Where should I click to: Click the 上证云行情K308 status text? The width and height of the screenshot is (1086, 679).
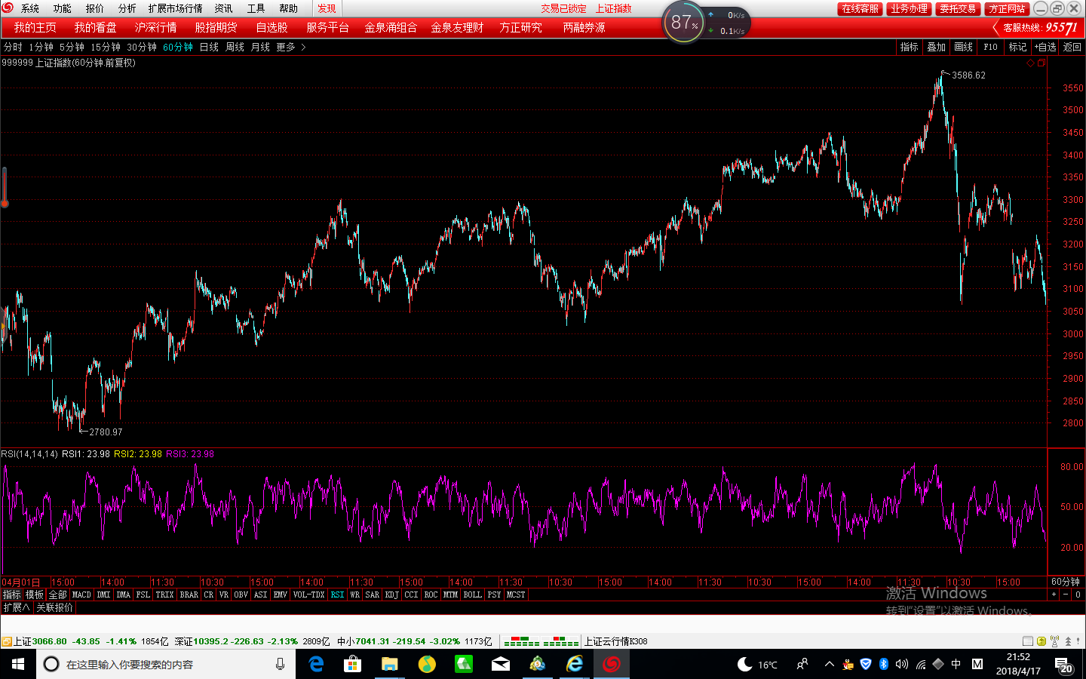(x=616, y=641)
